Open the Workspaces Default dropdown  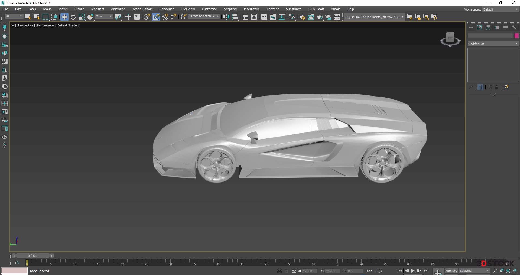(x=500, y=9)
